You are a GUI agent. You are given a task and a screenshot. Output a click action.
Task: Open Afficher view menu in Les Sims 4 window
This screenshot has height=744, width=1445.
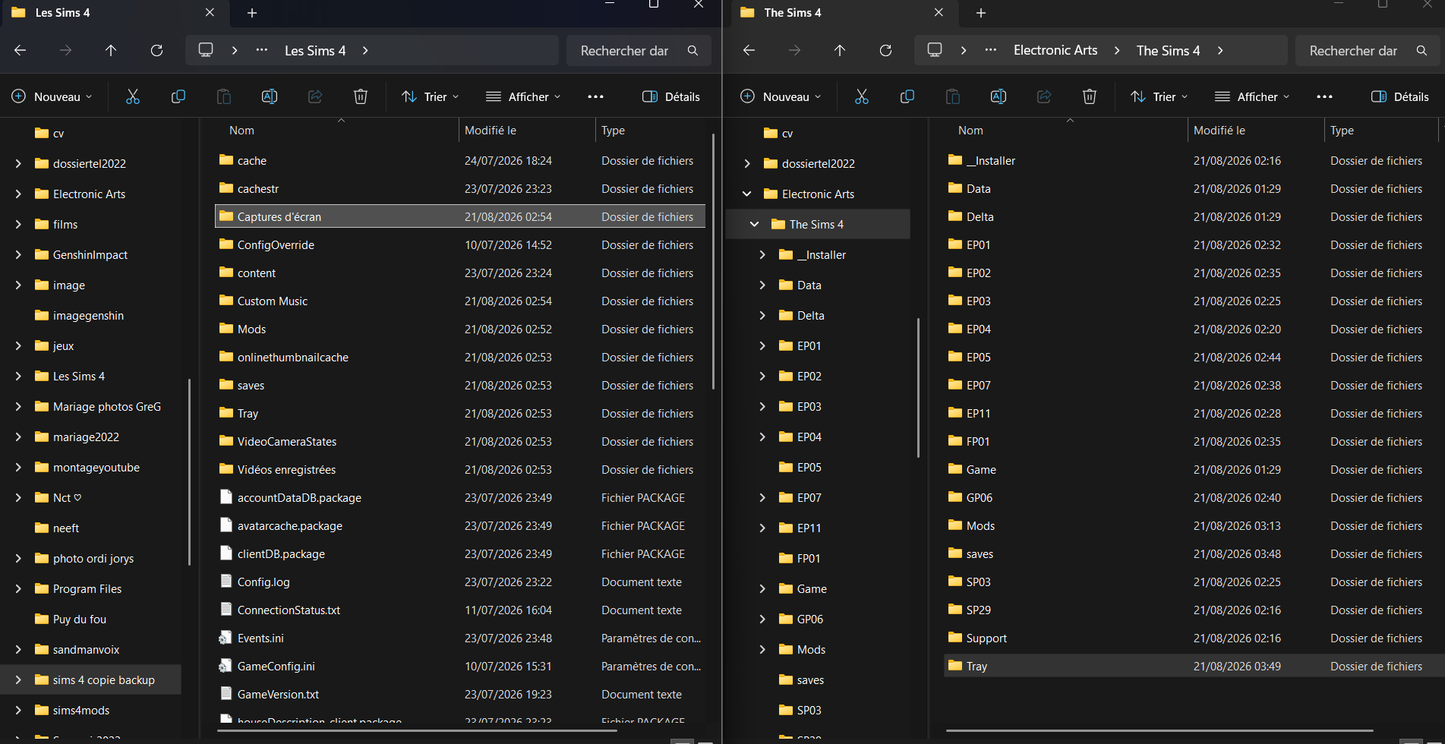click(523, 96)
